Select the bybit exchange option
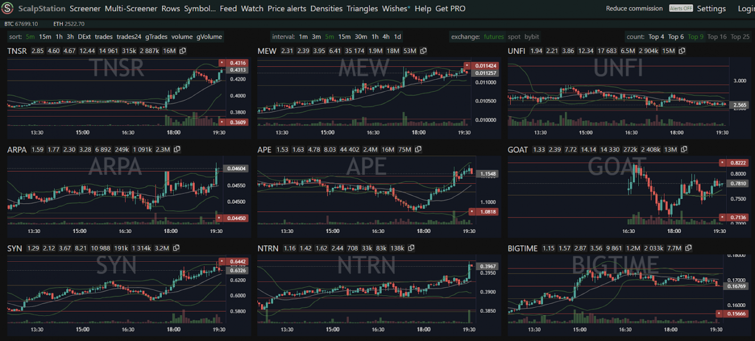The image size is (755, 341). 531,37
